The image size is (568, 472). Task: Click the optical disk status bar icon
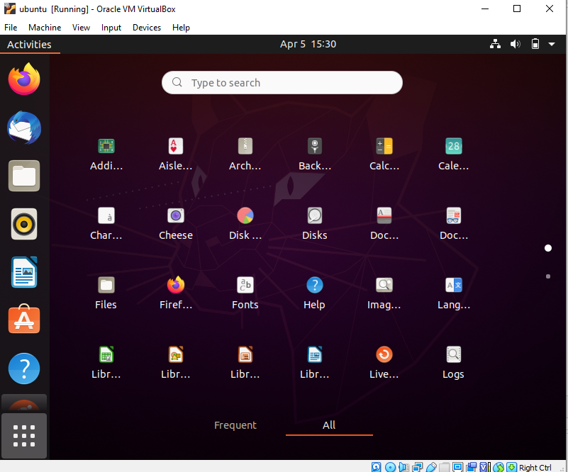[x=390, y=467]
